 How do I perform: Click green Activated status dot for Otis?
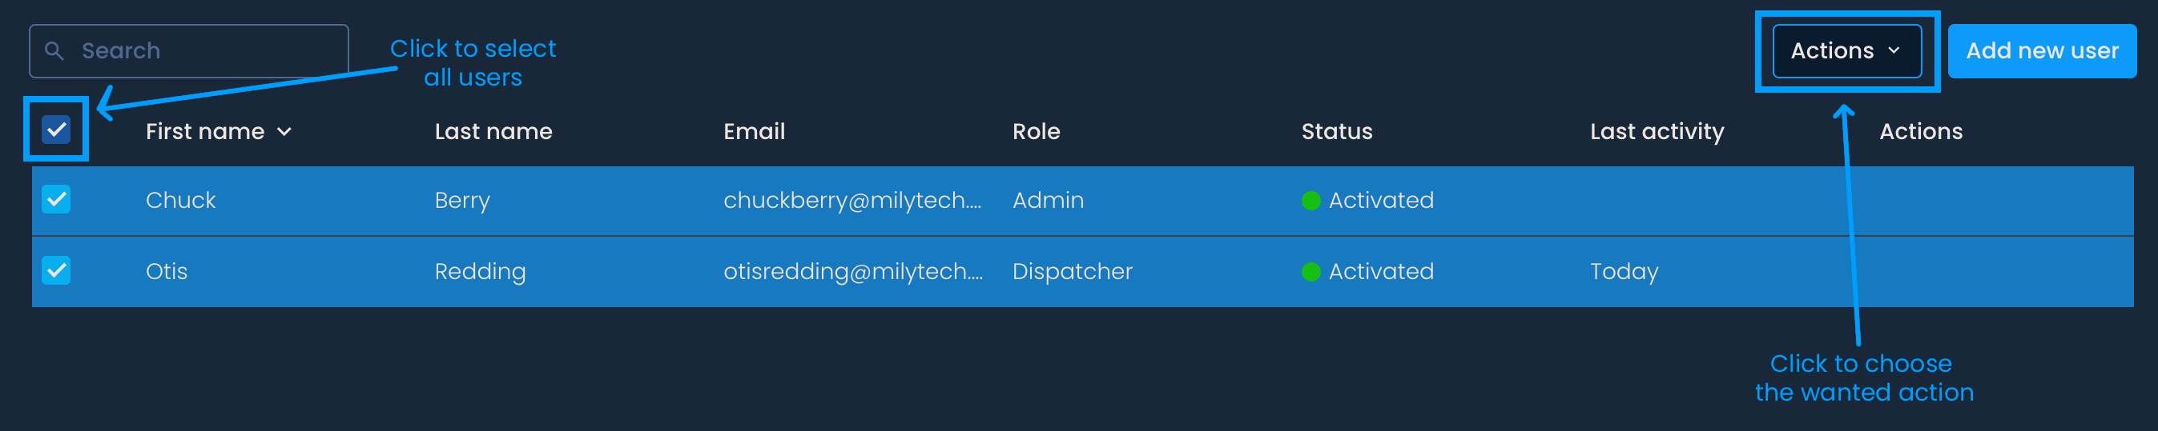[x=1311, y=272]
